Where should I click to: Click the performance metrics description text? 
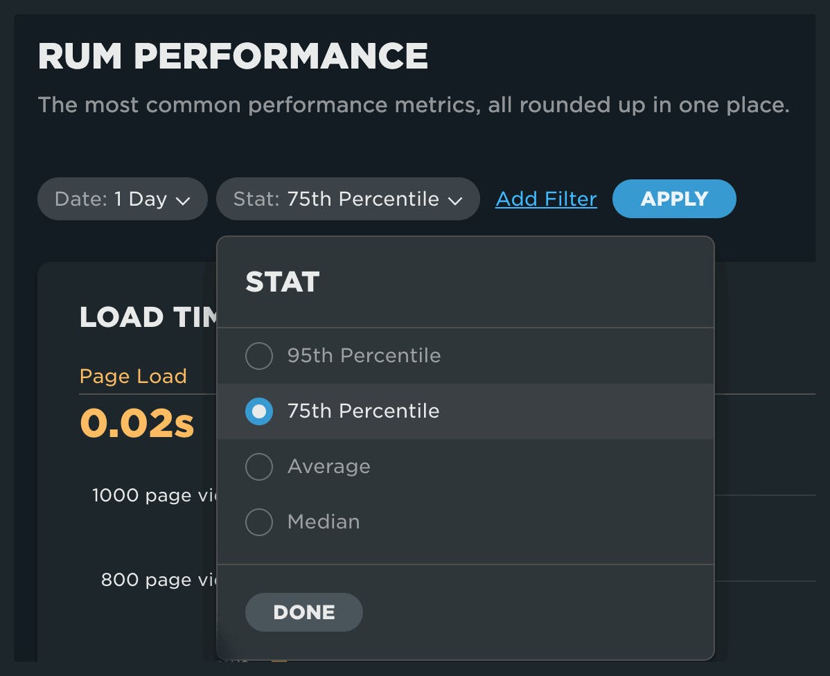(414, 105)
